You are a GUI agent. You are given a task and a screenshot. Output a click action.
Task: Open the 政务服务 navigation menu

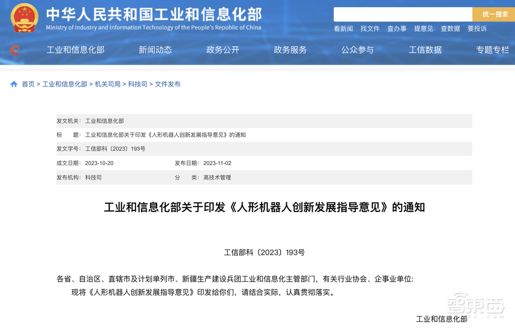point(289,50)
